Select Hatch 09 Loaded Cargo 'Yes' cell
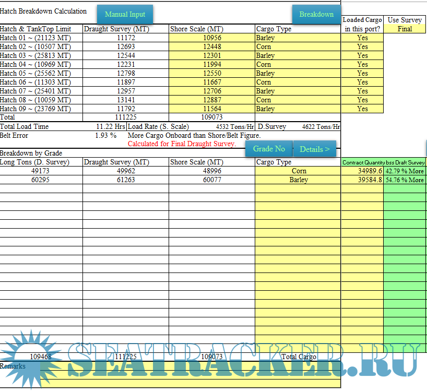Screen dimensions: 427x391 tap(362, 109)
